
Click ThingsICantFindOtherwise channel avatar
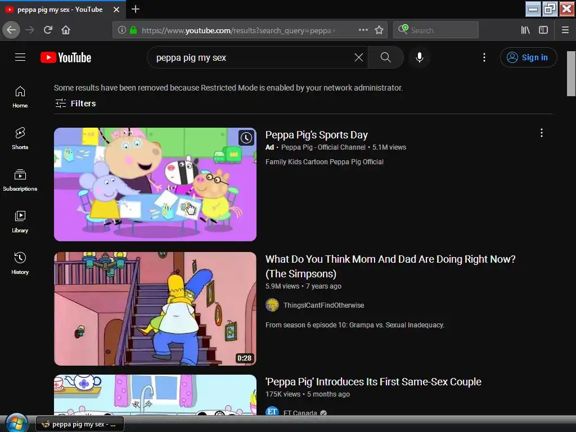tap(272, 305)
